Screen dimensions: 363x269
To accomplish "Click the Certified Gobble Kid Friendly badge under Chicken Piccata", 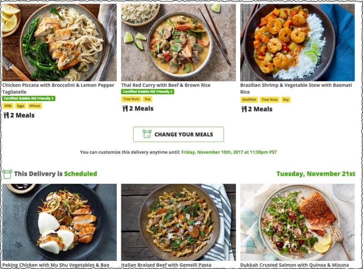I will 29,98.
